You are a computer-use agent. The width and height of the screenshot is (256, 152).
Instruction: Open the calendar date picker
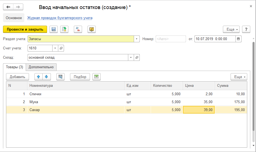click(238, 39)
